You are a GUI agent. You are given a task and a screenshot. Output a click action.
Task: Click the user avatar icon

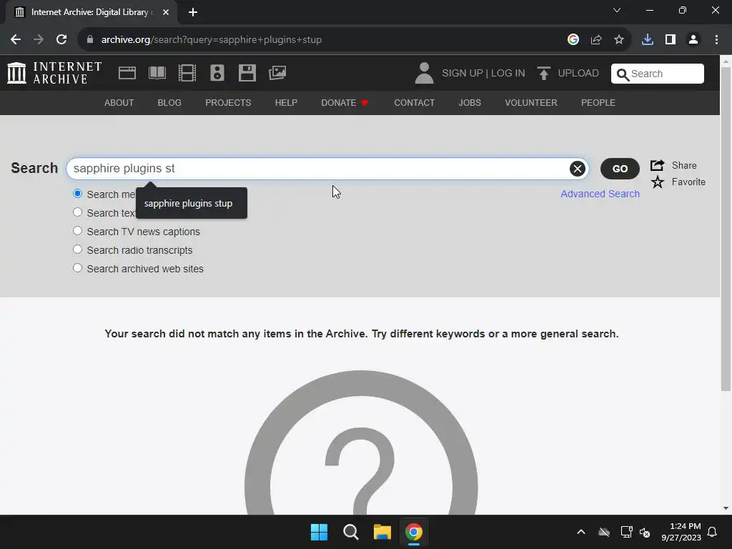point(424,74)
